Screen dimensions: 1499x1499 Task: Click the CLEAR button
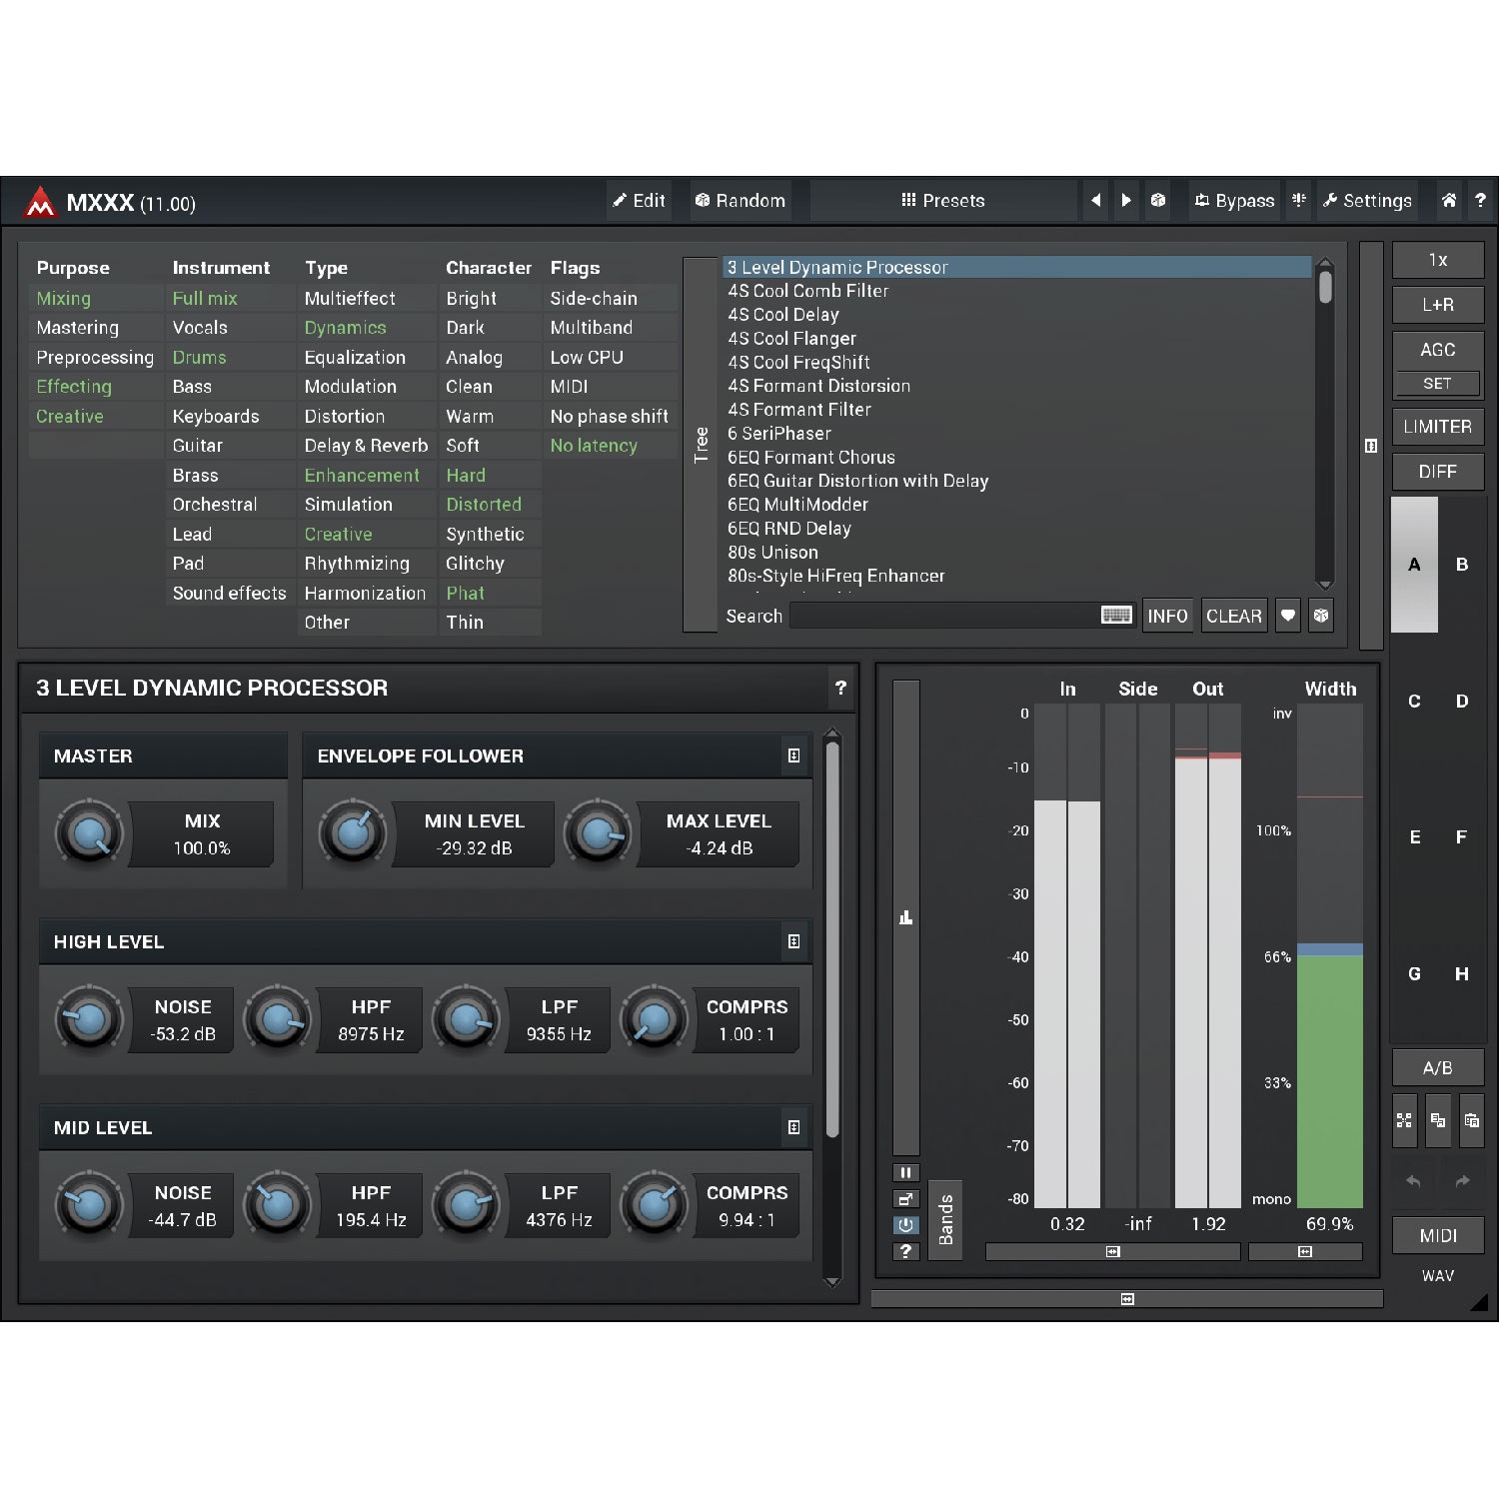(1233, 616)
